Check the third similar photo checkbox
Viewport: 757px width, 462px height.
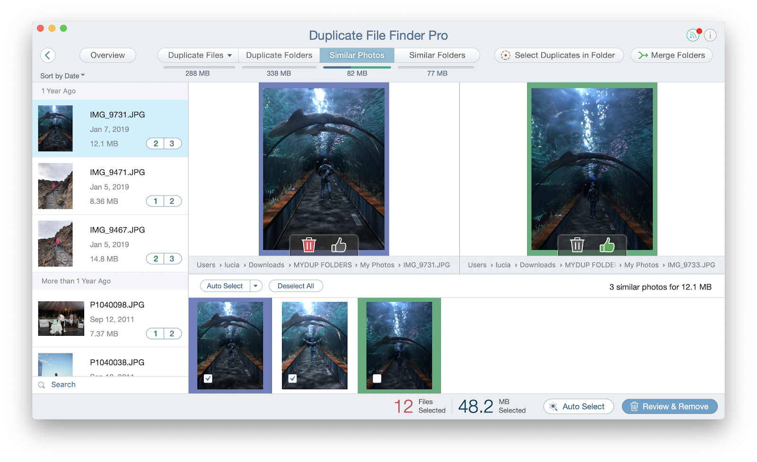pyautogui.click(x=377, y=378)
